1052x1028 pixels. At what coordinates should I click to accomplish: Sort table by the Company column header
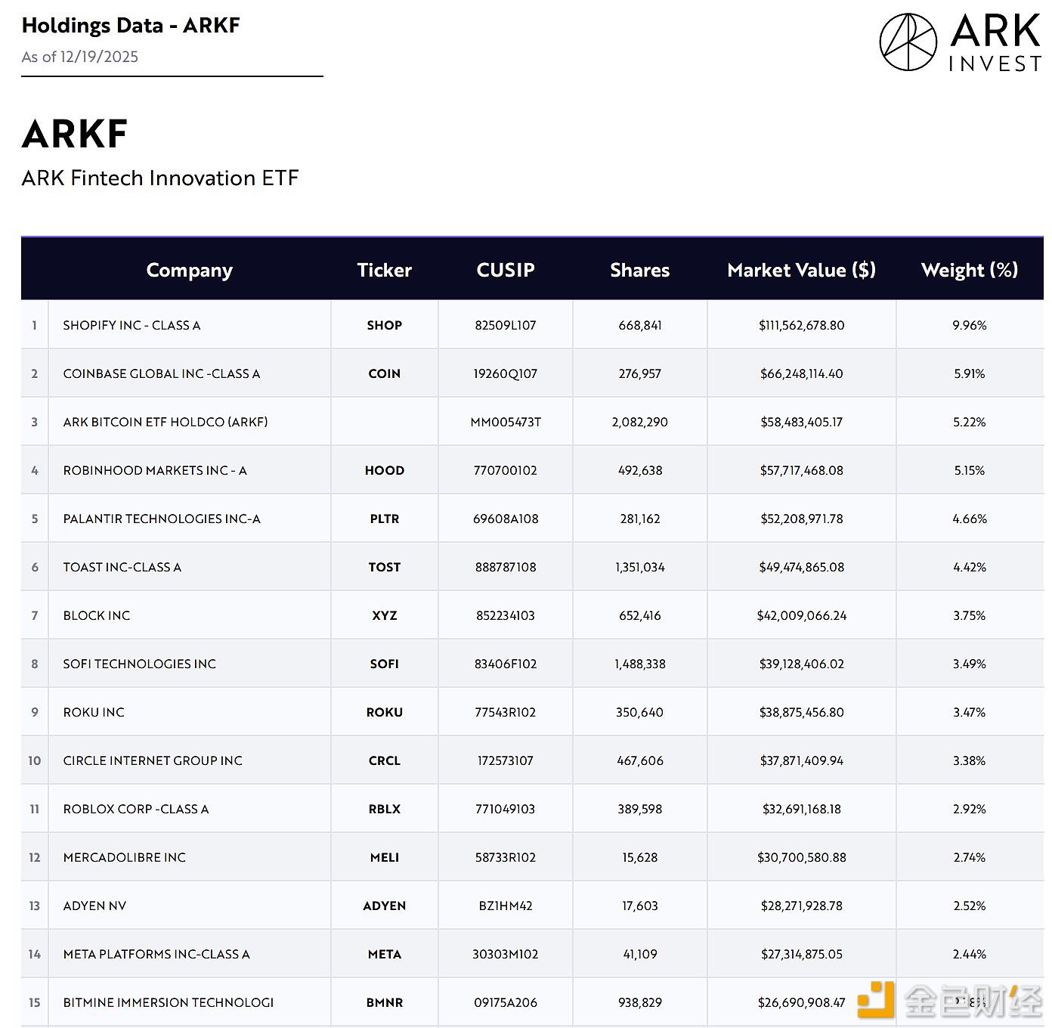click(189, 270)
